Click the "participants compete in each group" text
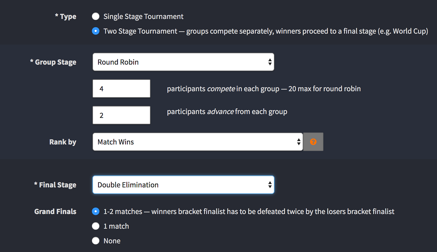Screen dimensions: 437x252 point(264,89)
